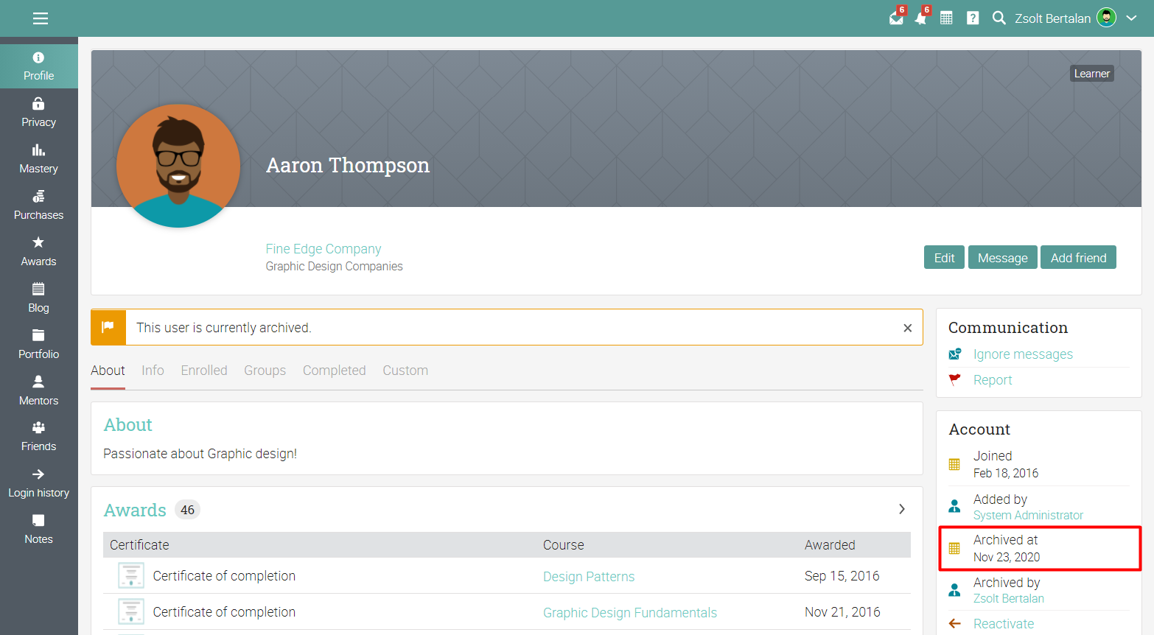Open the Fine Edge Company link
This screenshot has width=1154, height=635.
point(324,249)
